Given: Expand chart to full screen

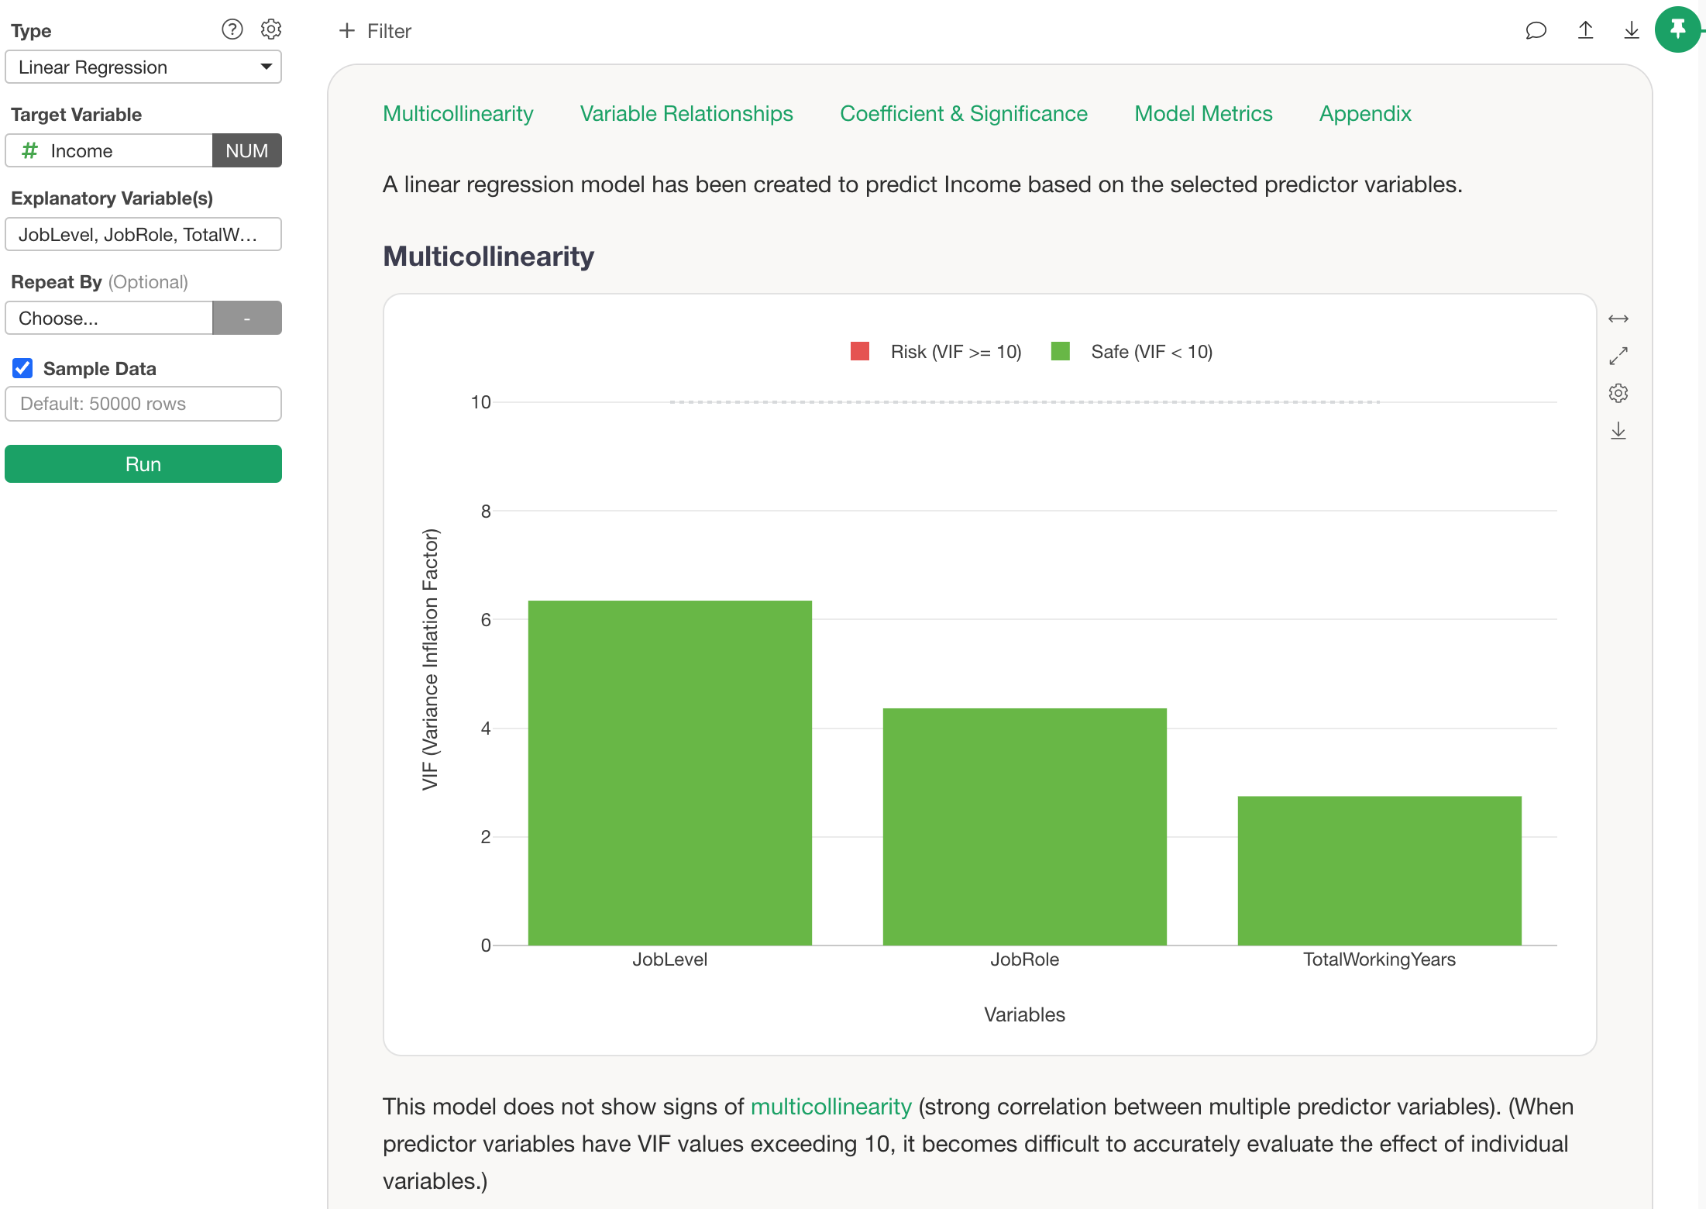Looking at the screenshot, I should [1618, 356].
